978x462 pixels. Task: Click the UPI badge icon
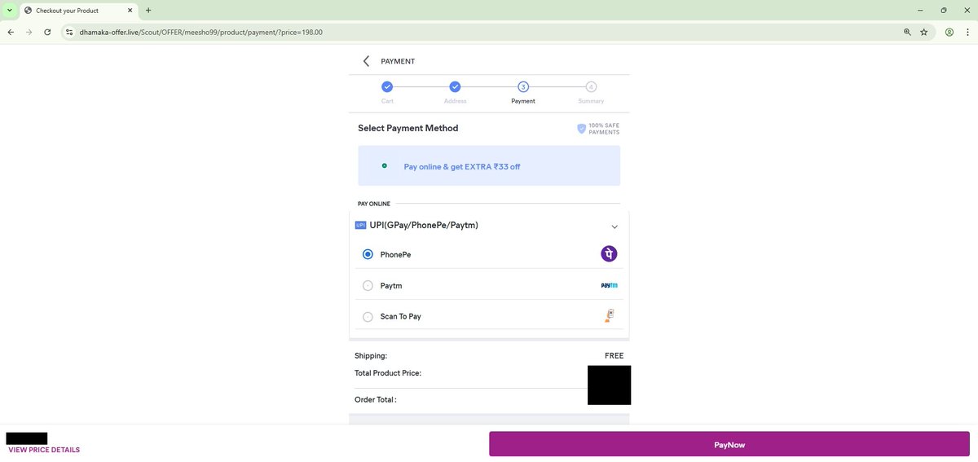point(360,225)
